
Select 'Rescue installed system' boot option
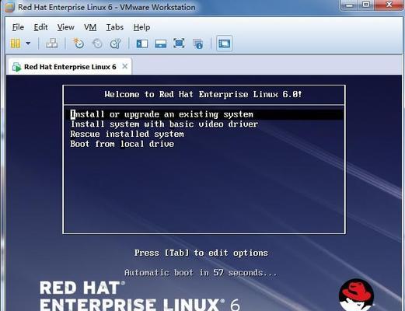pos(127,134)
